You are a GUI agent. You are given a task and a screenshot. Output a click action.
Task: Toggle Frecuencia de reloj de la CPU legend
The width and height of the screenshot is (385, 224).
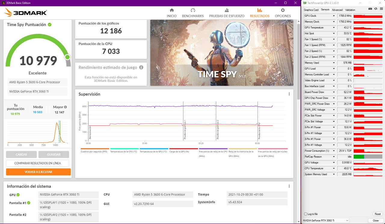tap(213, 153)
